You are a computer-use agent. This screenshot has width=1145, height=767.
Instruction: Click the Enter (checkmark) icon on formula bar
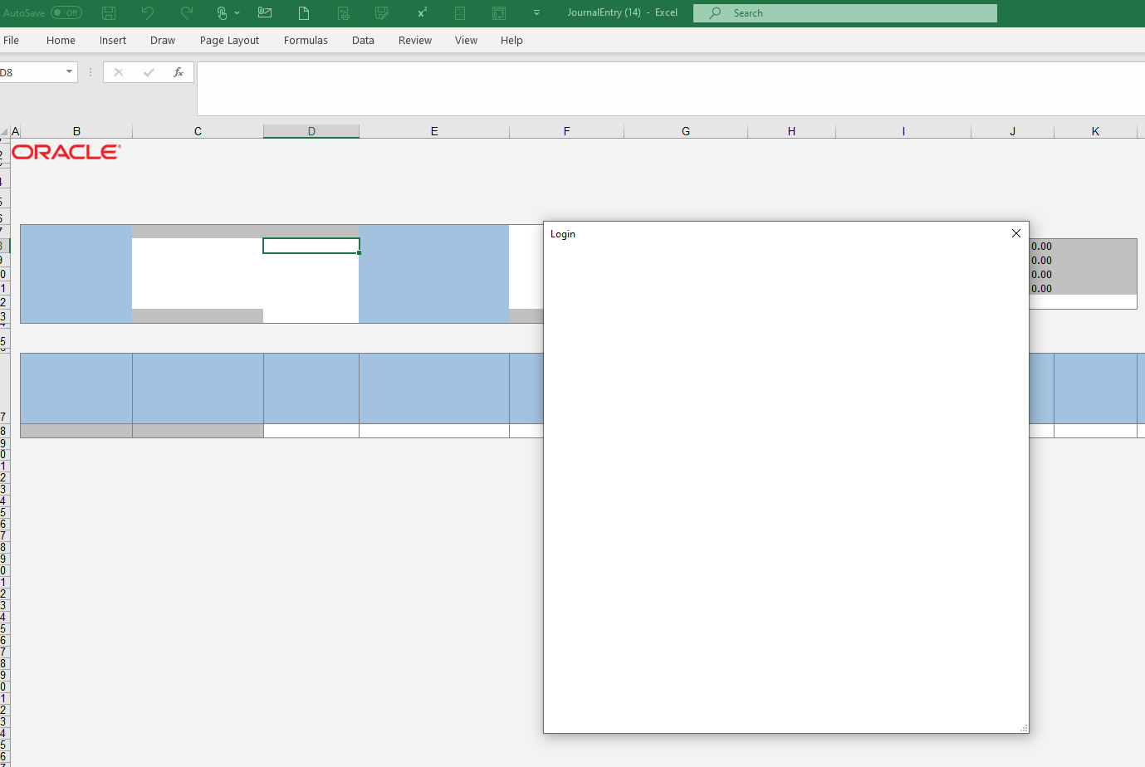coord(149,72)
